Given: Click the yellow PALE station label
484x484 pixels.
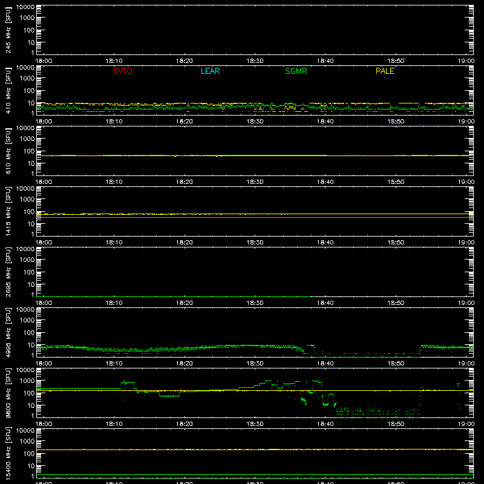Looking at the screenshot, I should click(x=385, y=71).
